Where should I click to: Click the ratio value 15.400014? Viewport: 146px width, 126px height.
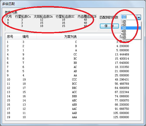(122, 59)
